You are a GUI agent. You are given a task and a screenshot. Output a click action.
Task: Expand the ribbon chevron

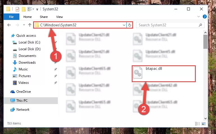tap(199, 17)
